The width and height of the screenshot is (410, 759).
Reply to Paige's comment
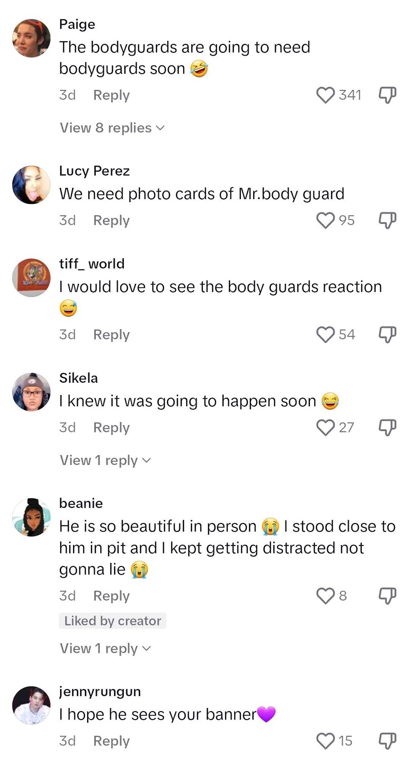click(x=111, y=95)
